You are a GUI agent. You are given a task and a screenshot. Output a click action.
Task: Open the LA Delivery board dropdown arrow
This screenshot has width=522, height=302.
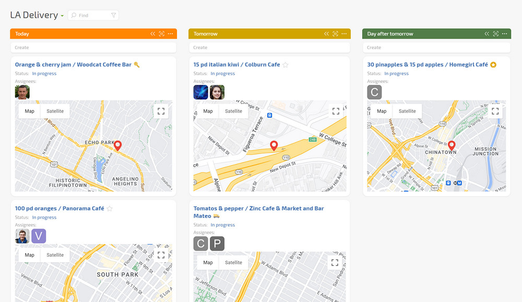pyautogui.click(x=62, y=16)
